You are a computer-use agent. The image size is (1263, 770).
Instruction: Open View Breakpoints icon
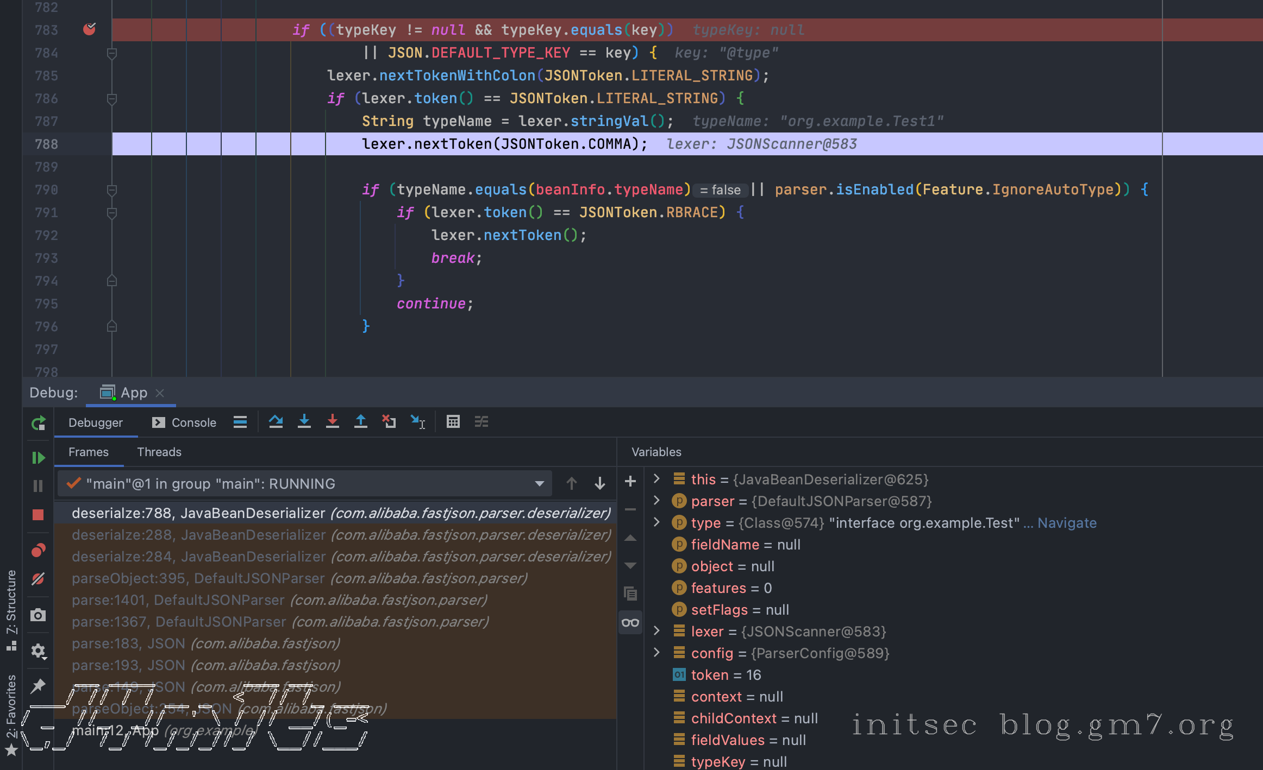pyautogui.click(x=38, y=551)
